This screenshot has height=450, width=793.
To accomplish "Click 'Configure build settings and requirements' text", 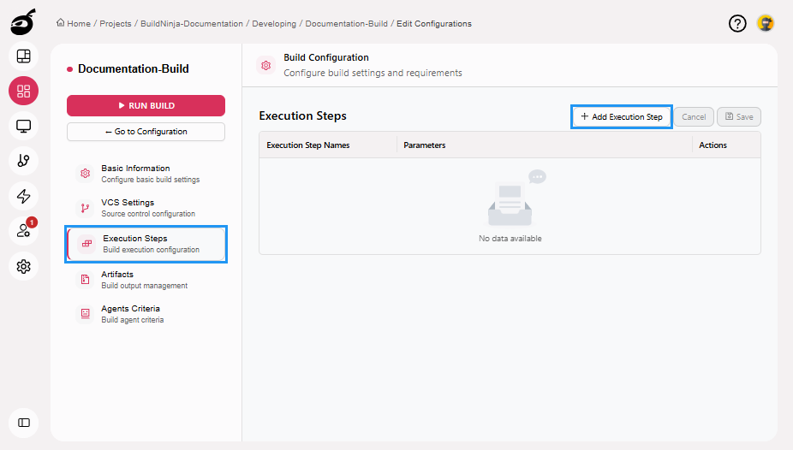I will tap(373, 73).
